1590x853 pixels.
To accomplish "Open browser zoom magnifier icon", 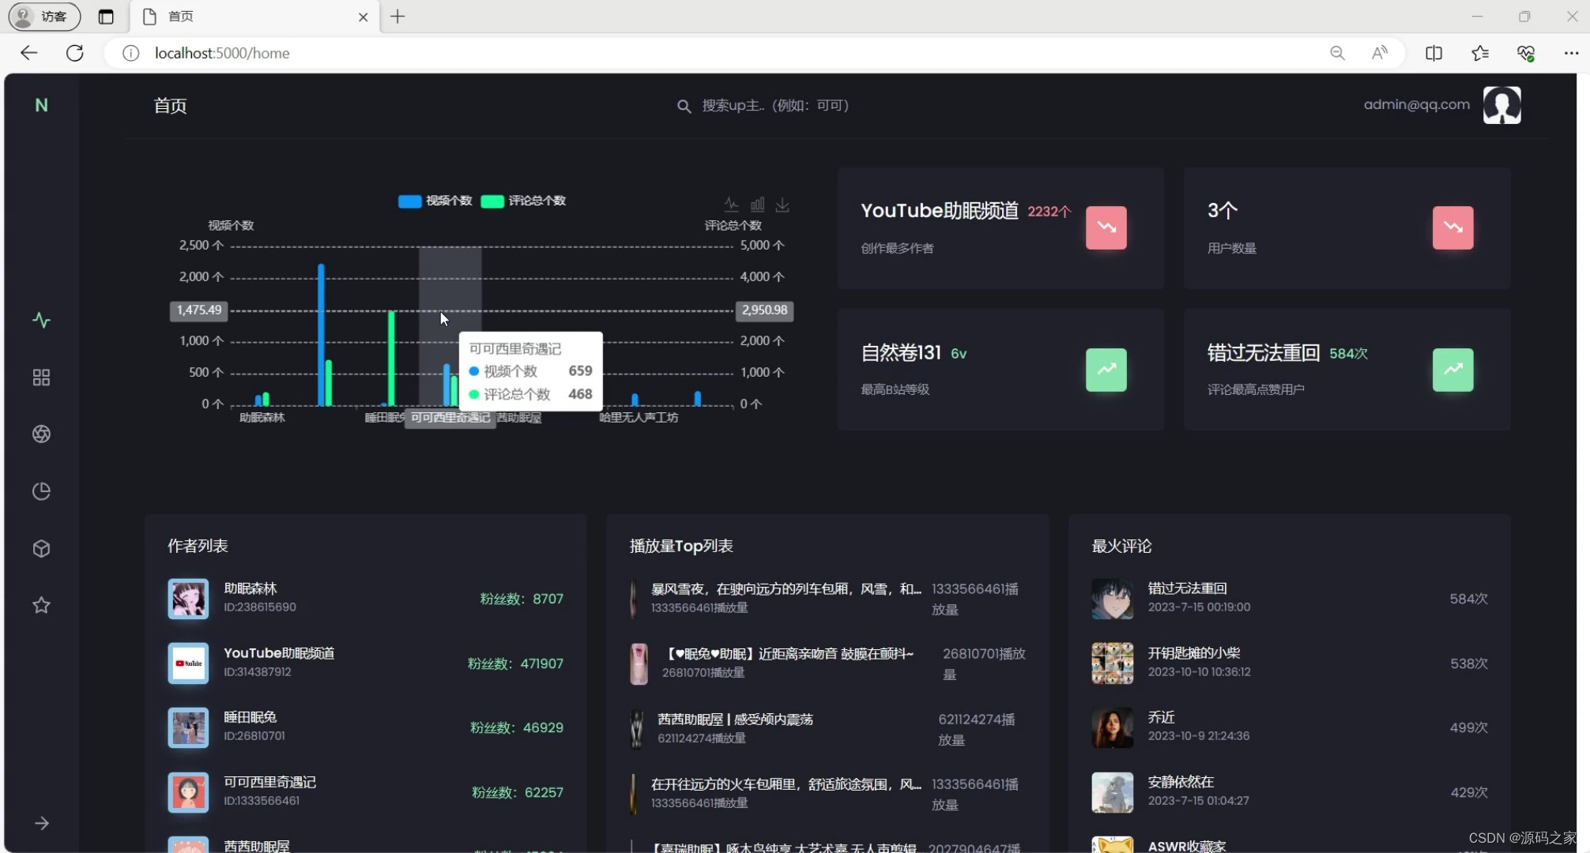I will pyautogui.click(x=1337, y=53).
